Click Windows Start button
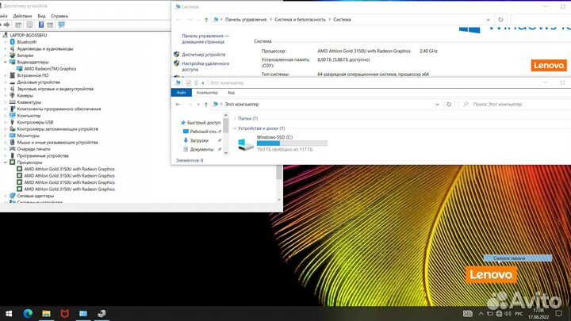This screenshot has width=571, height=321. [x=9, y=313]
